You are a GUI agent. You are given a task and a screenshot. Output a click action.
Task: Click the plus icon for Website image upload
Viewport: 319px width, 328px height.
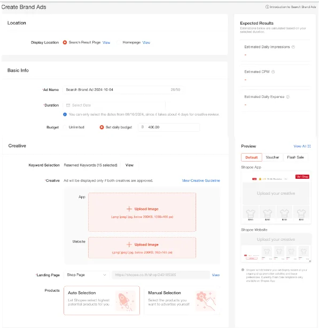pos(129,245)
